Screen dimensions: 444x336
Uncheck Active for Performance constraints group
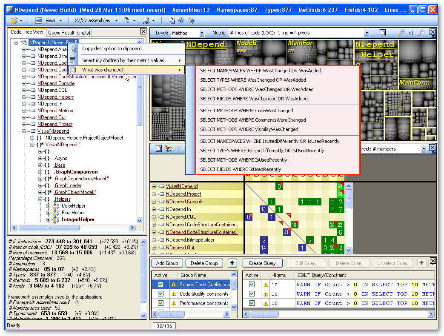[161, 303]
